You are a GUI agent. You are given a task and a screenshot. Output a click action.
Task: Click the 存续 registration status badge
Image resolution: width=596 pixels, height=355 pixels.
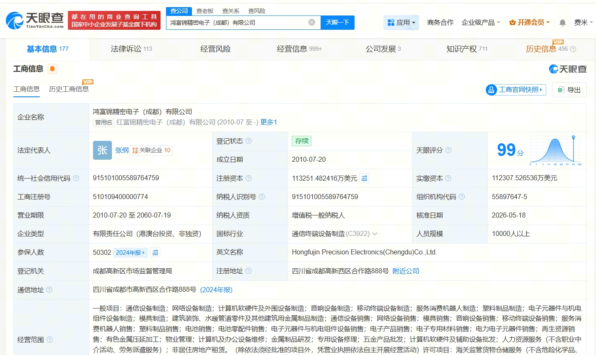tap(302, 141)
